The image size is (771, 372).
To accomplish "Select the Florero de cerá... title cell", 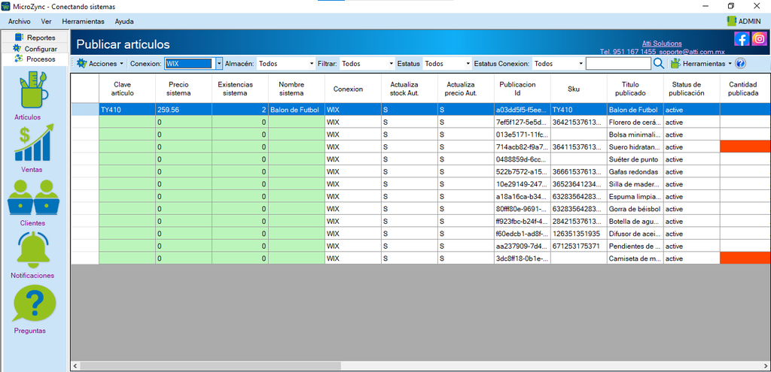I will point(635,122).
